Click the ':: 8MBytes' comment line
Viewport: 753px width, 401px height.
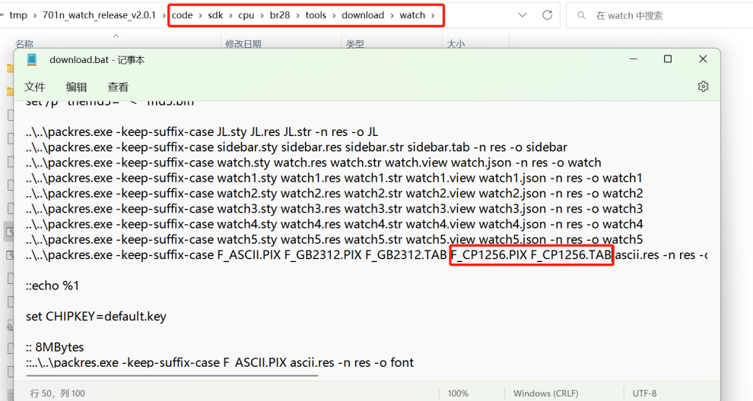pyautogui.click(x=55, y=347)
